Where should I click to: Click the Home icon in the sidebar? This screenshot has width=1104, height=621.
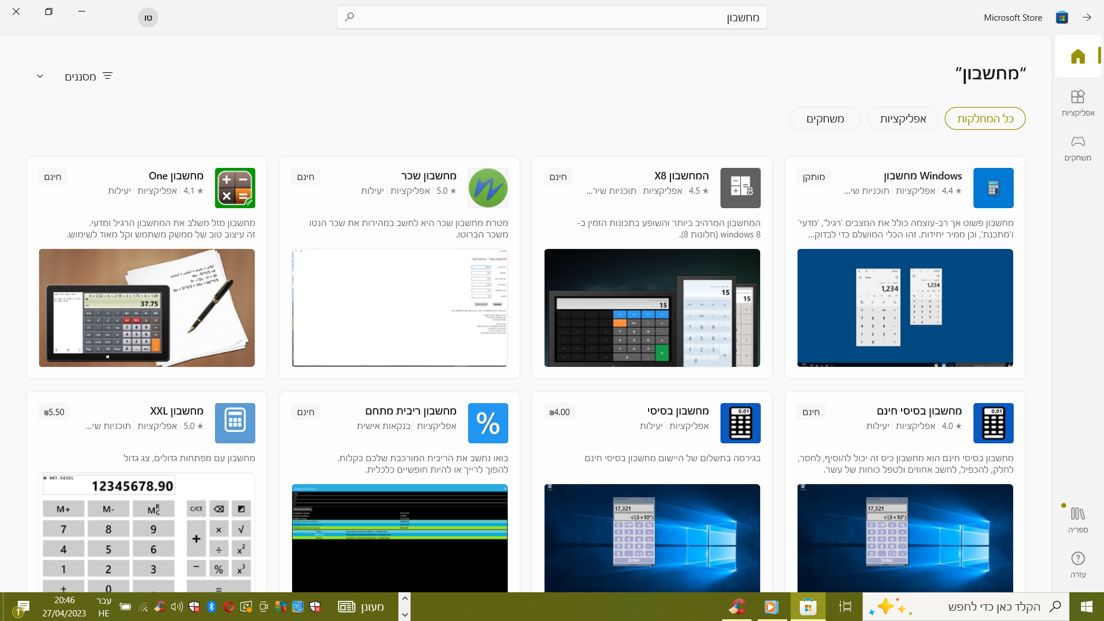coord(1078,56)
